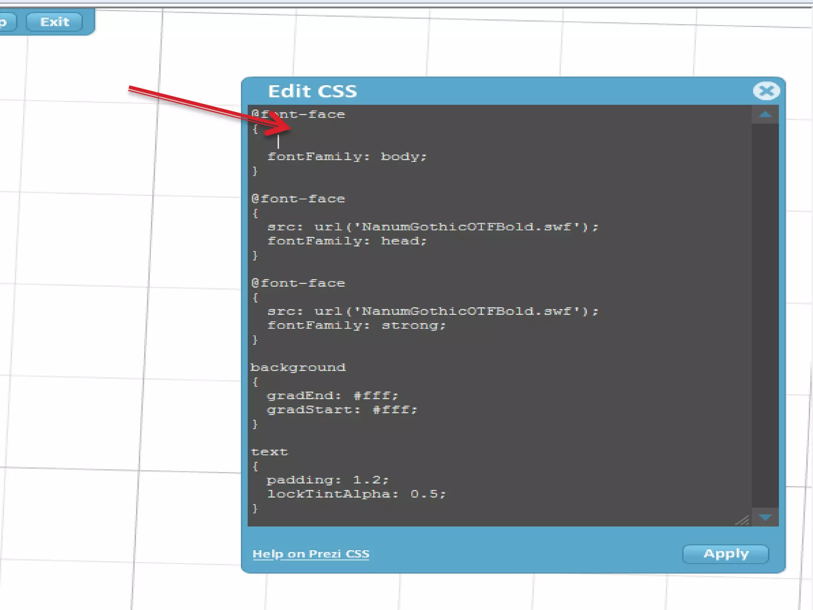Click the 'fontFamily: head;' line
The height and width of the screenshot is (610, 813).
tap(347, 241)
